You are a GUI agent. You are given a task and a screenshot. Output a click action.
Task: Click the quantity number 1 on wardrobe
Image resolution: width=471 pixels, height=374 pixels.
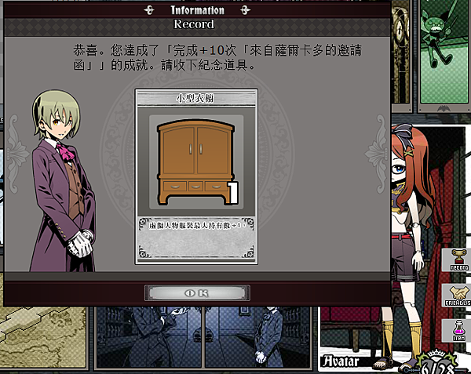point(233,193)
